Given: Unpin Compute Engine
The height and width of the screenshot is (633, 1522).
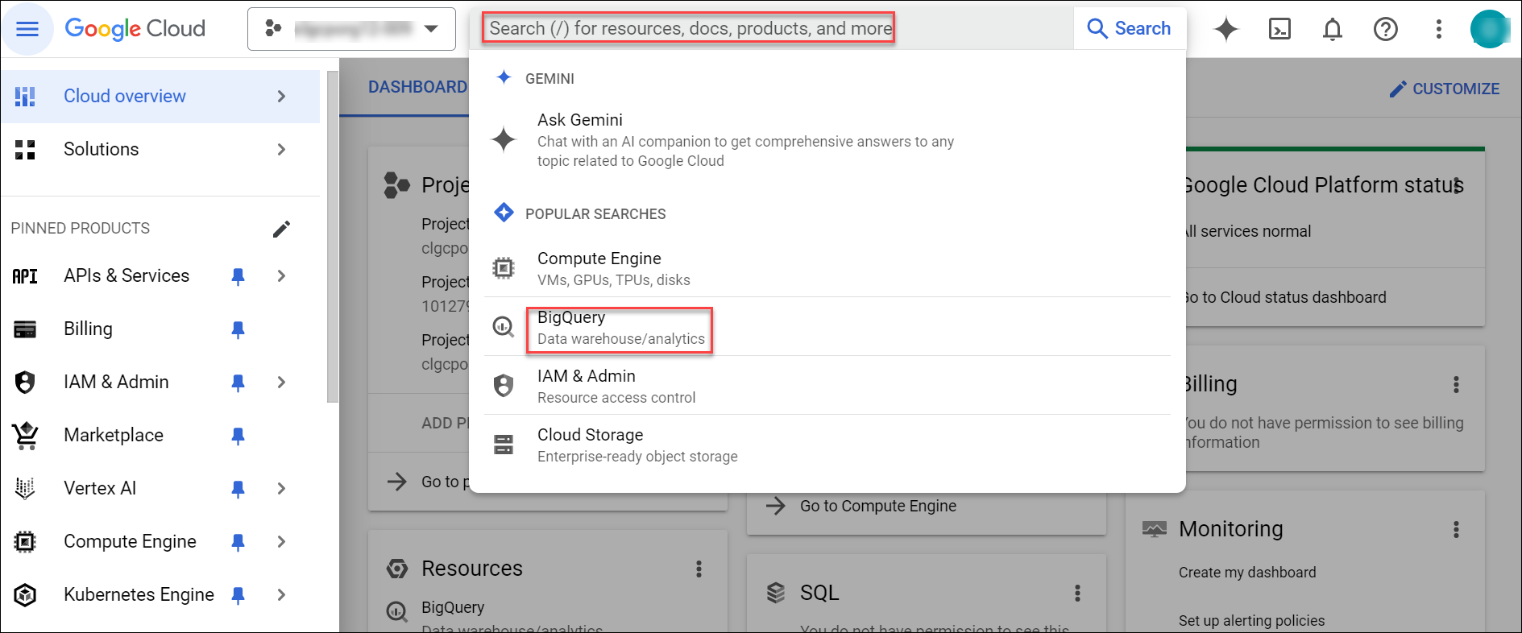Looking at the screenshot, I should point(238,542).
